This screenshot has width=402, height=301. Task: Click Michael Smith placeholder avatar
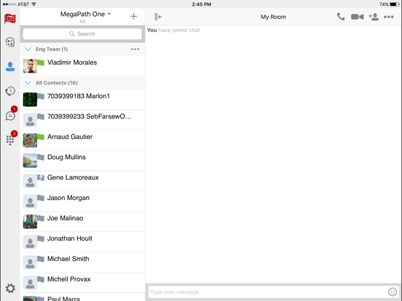(30, 262)
